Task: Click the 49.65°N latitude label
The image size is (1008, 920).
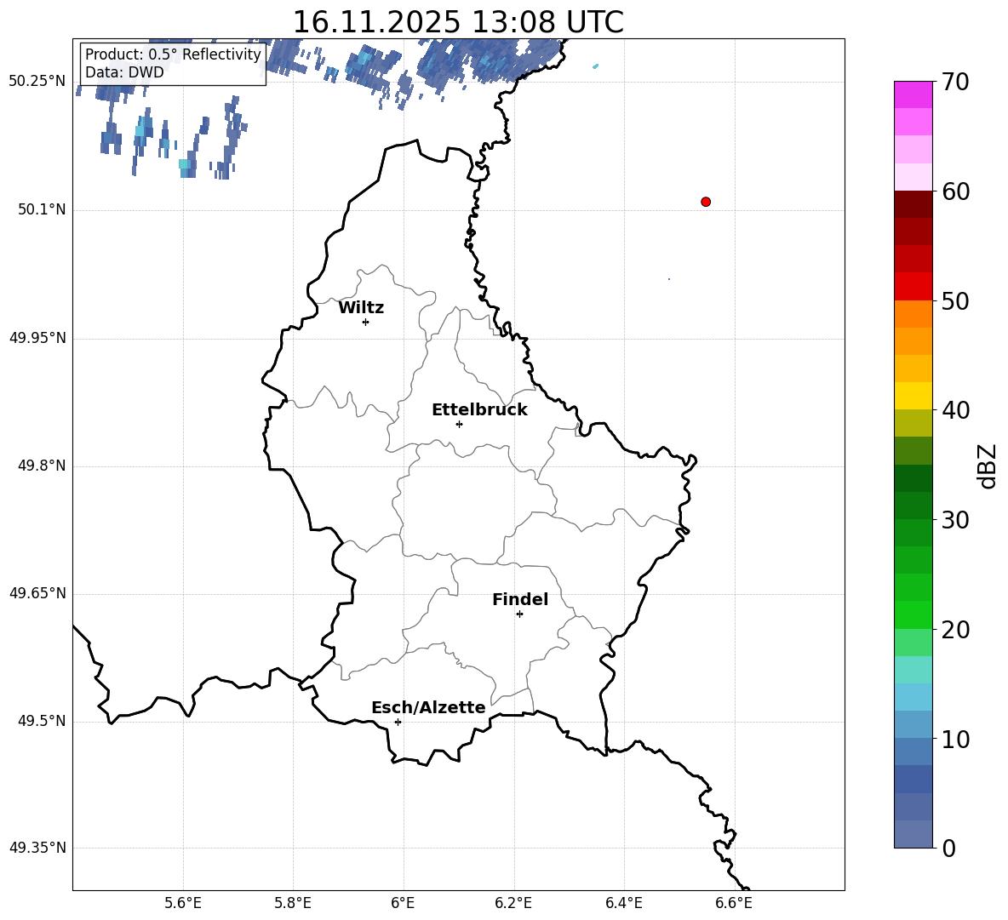Action: (x=37, y=593)
